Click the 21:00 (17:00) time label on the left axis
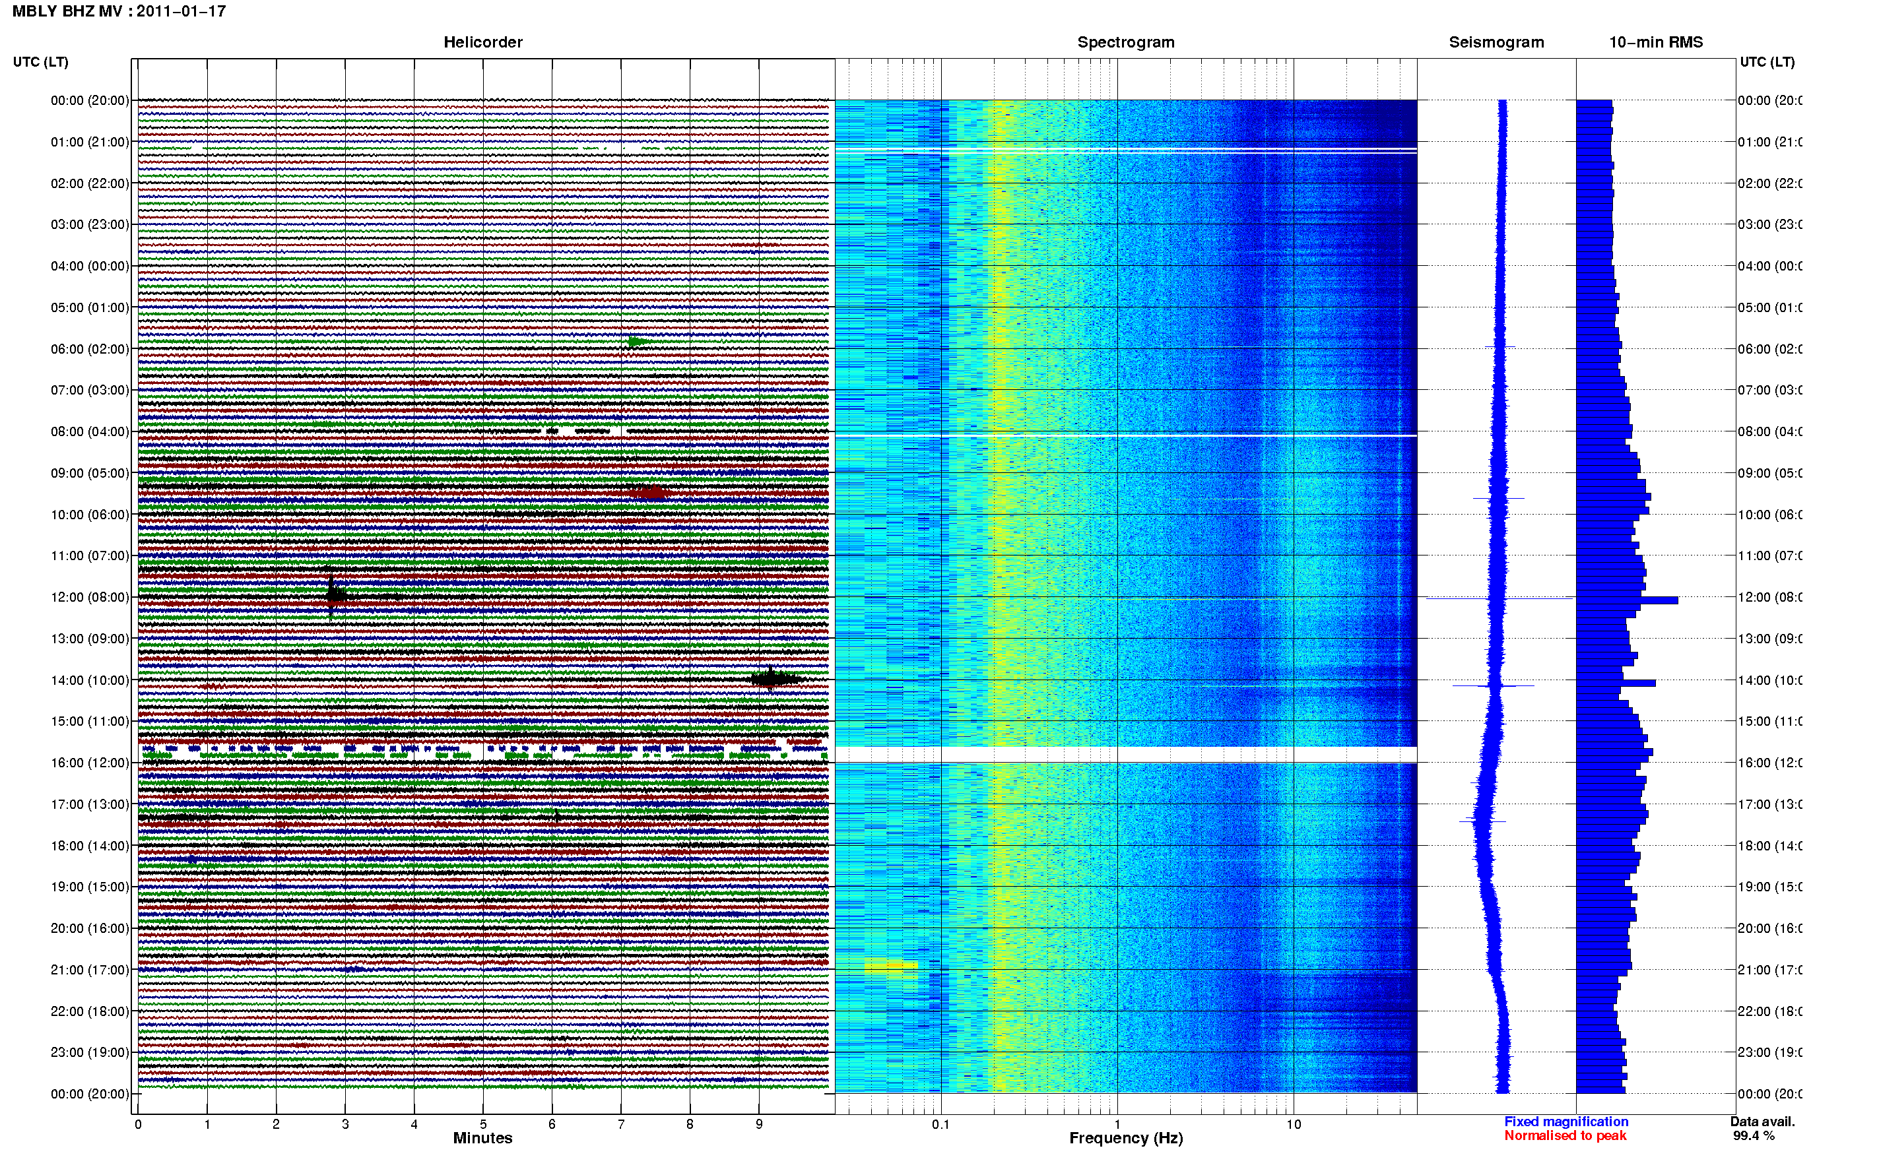Viewport: 1877px width, 1173px height. (x=90, y=970)
